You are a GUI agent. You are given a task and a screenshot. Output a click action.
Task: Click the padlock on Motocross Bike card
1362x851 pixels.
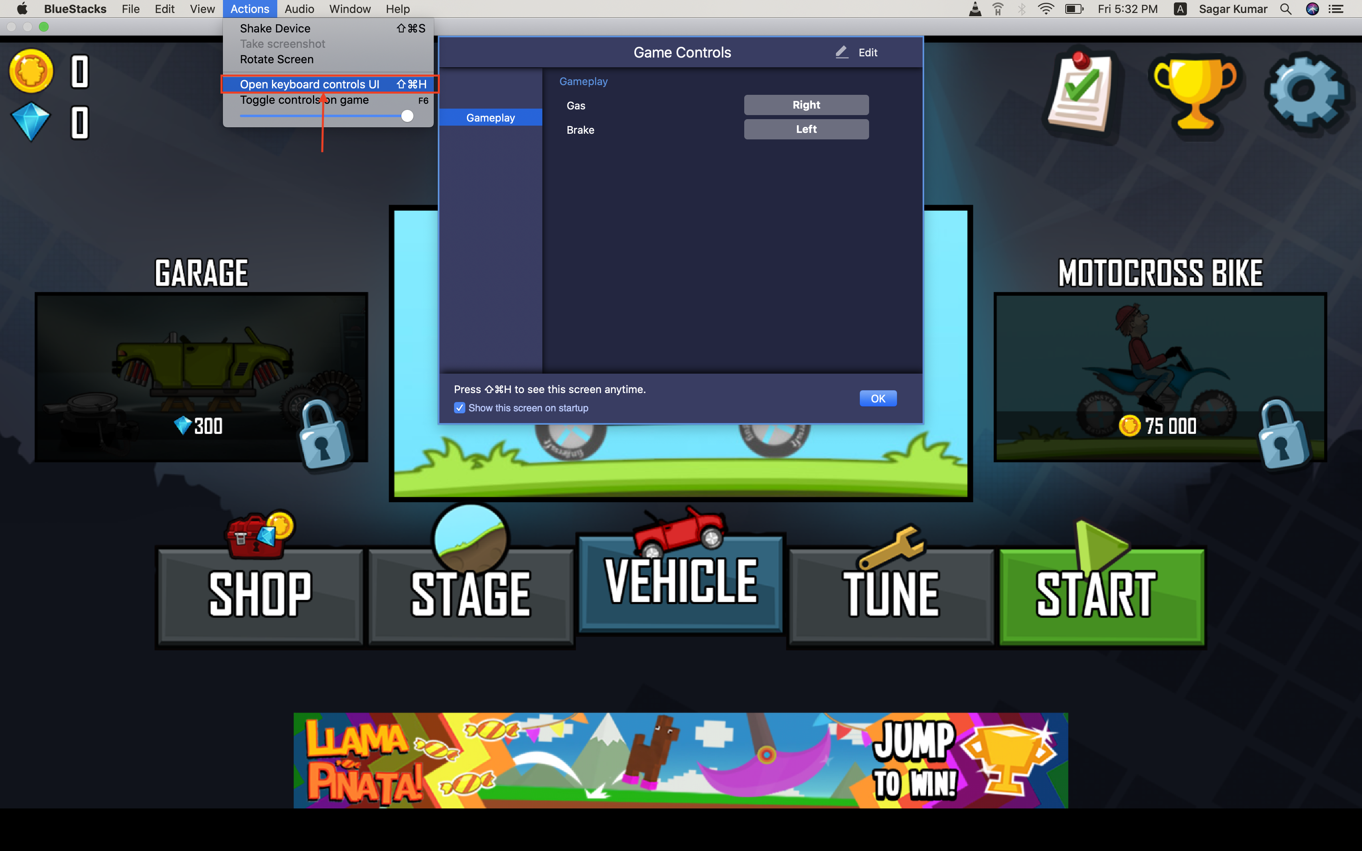[x=1283, y=433]
